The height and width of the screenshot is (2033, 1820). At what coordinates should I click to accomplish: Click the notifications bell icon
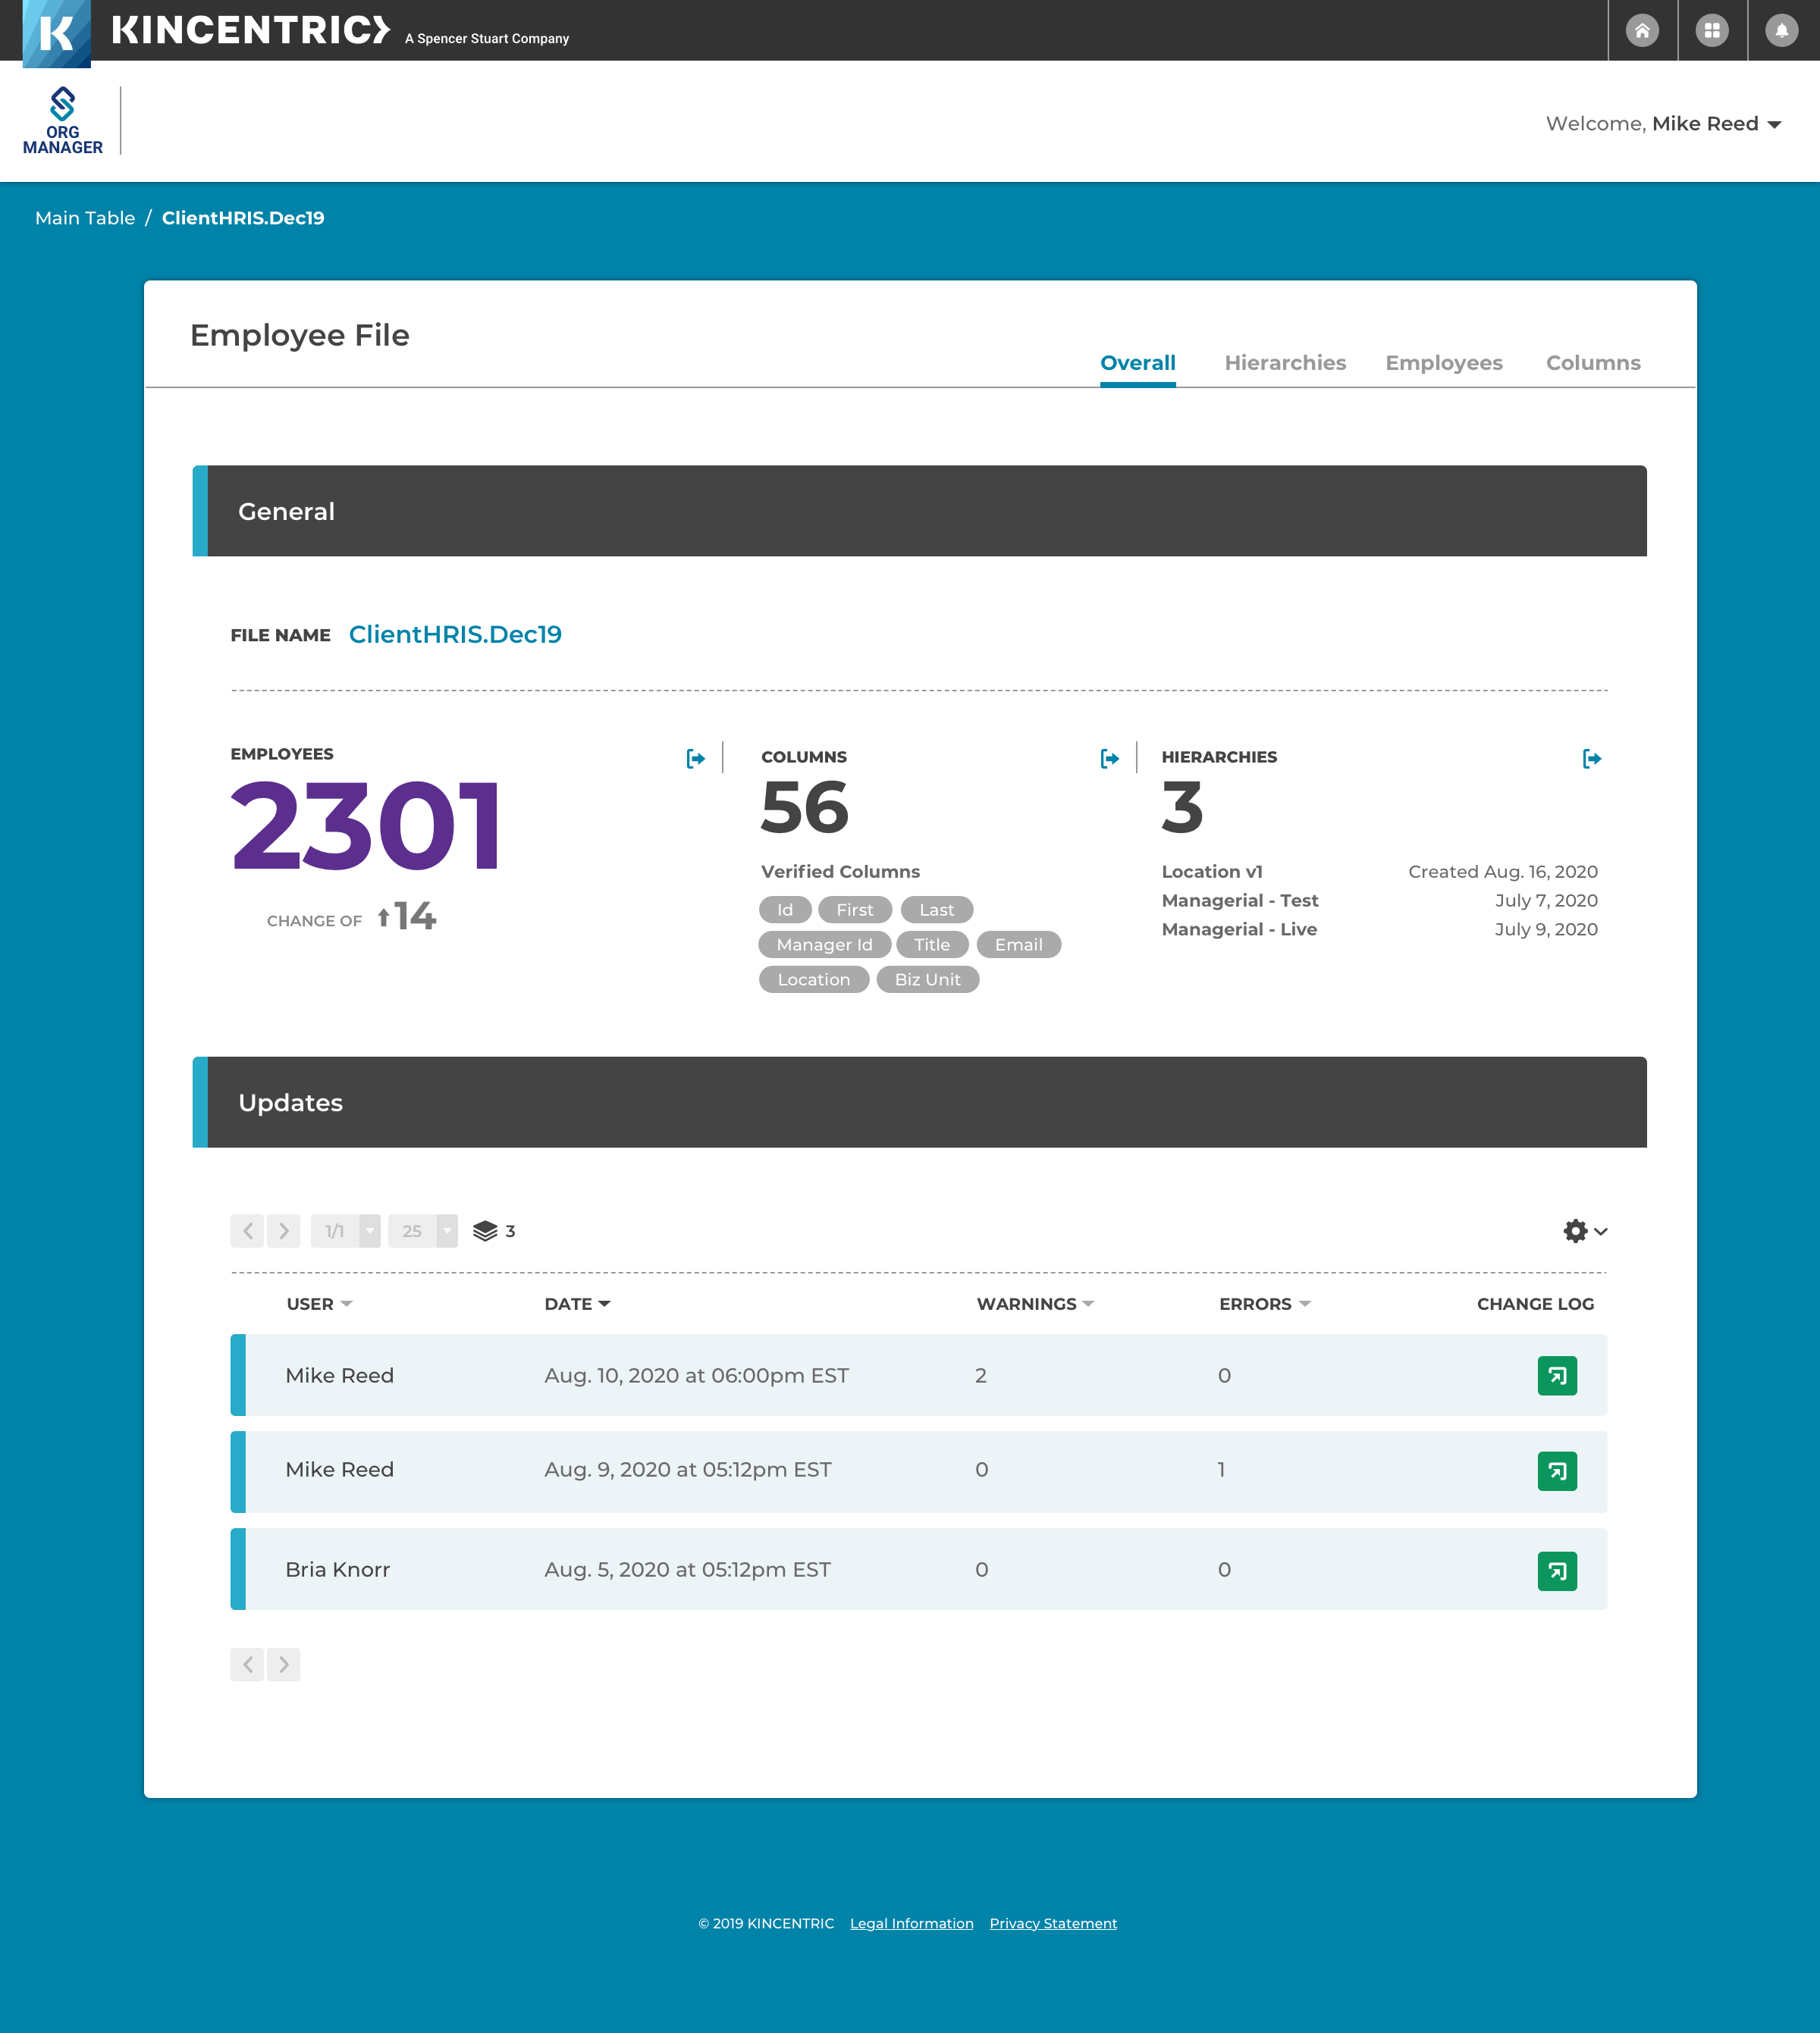(x=1781, y=30)
